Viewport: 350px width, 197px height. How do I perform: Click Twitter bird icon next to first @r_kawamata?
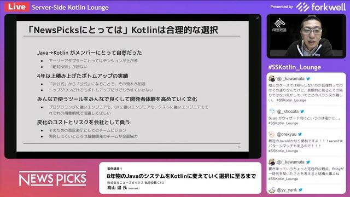pyautogui.click(x=308, y=79)
